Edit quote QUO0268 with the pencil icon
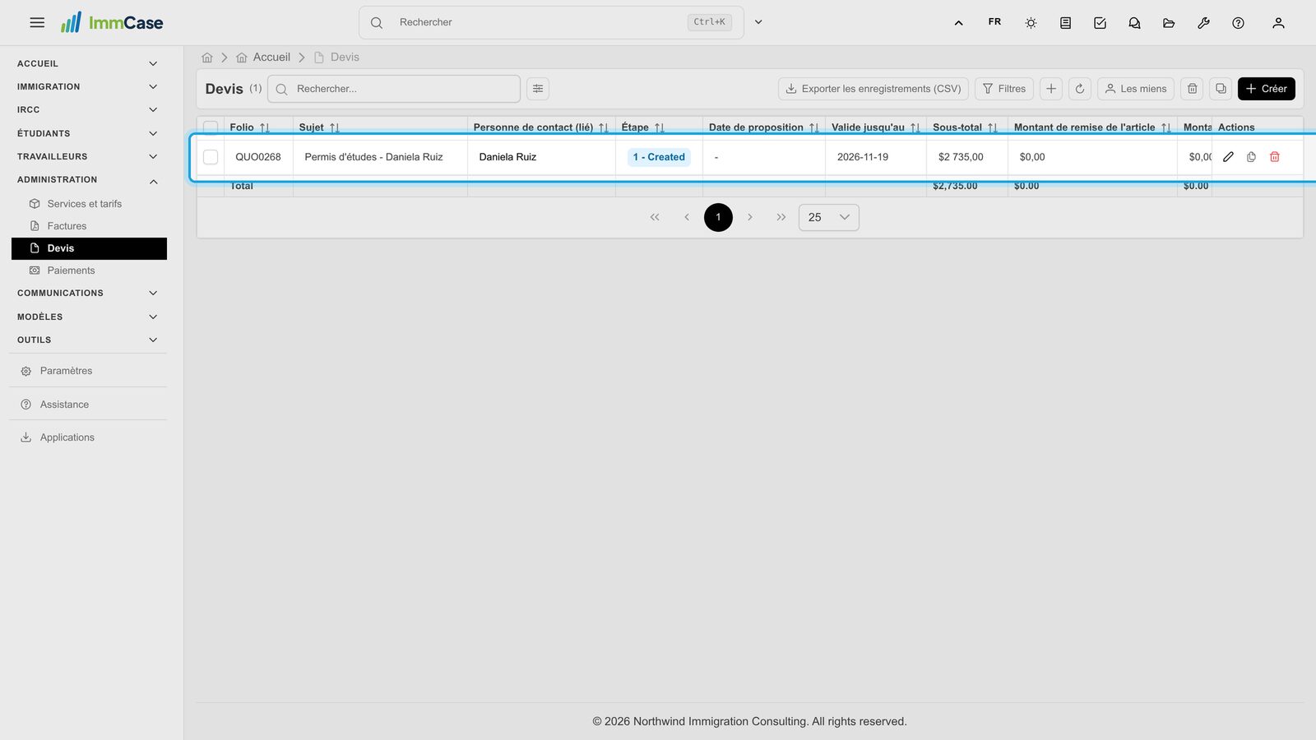This screenshot has width=1316, height=740. point(1228,157)
